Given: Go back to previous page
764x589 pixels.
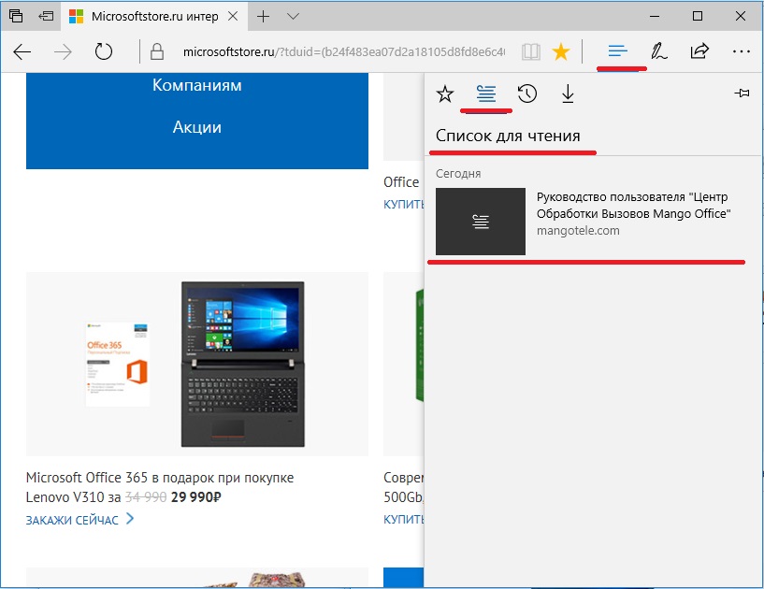Looking at the screenshot, I should 22,51.
